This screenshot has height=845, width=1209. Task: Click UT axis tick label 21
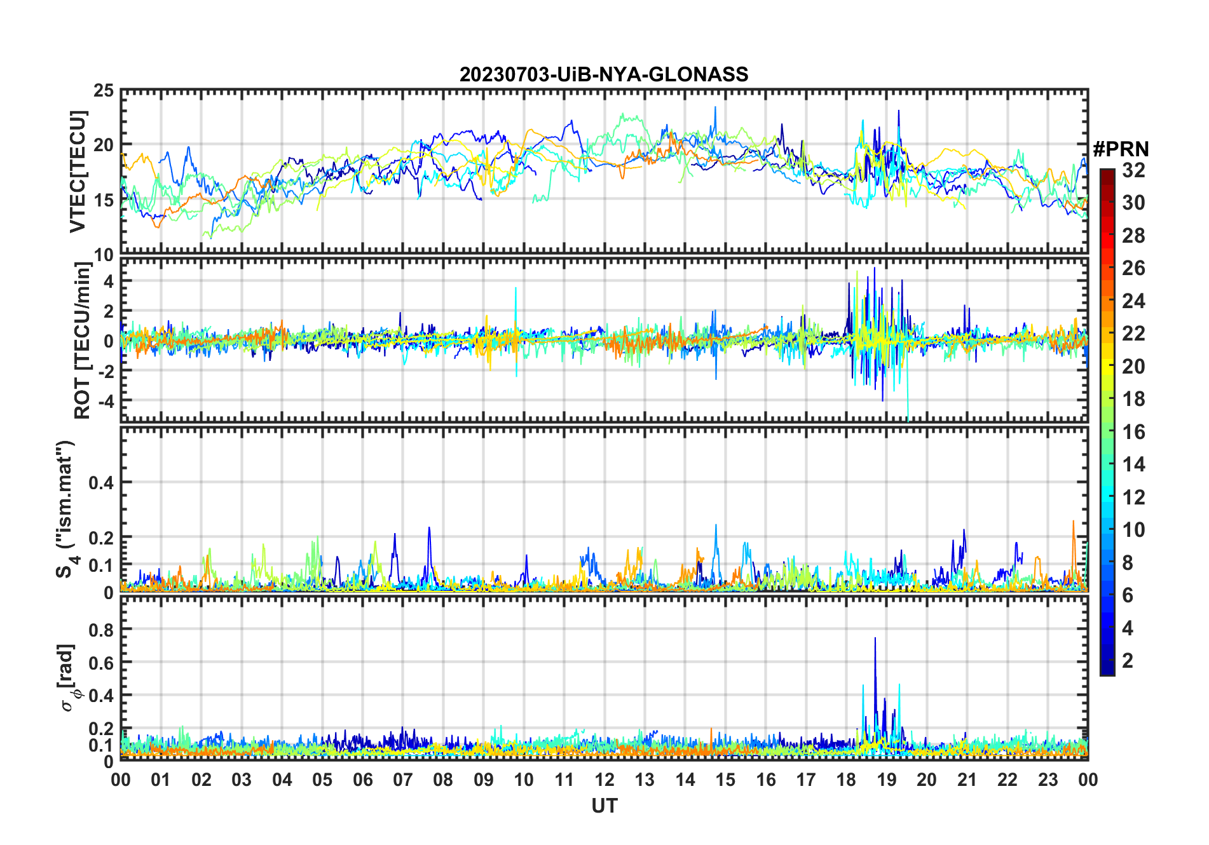967,780
